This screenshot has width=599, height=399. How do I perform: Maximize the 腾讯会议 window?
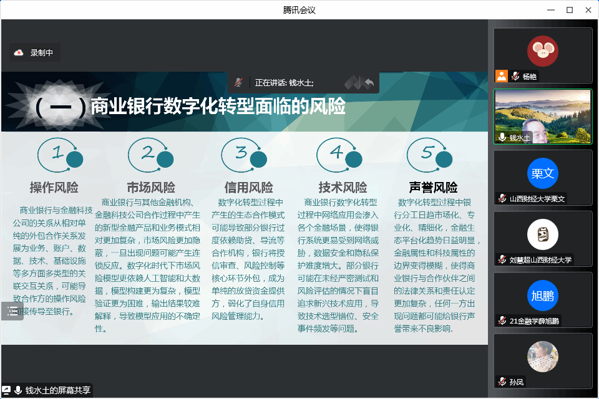click(569, 9)
